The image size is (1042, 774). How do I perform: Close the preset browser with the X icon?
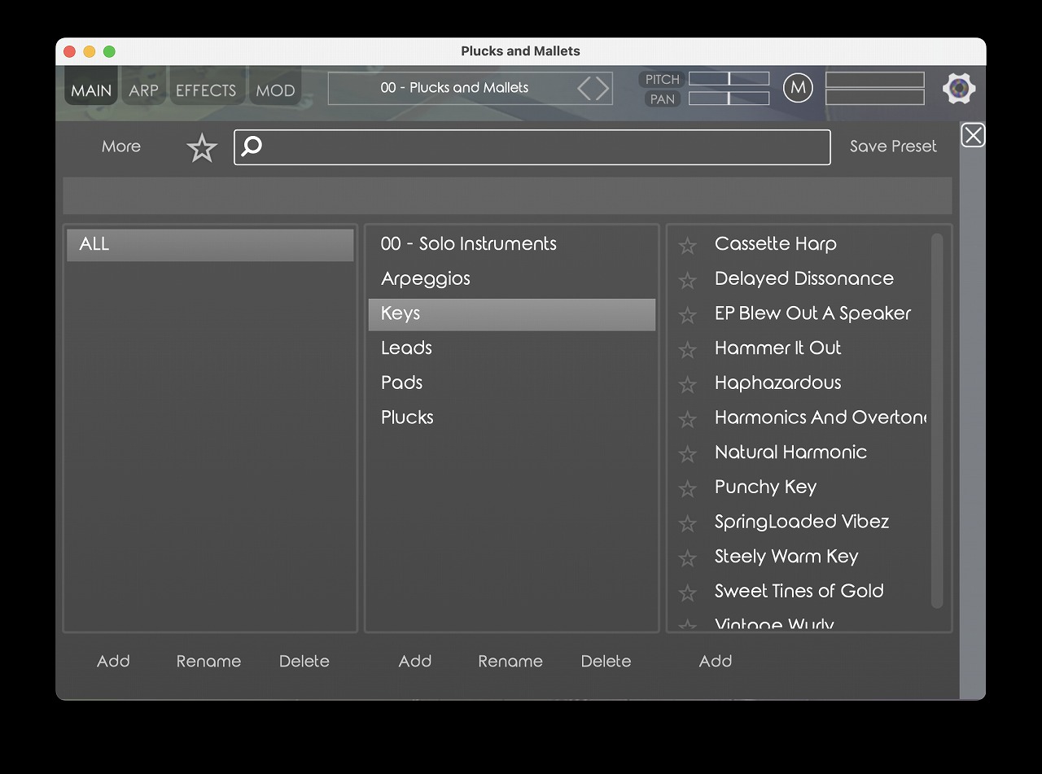(973, 135)
